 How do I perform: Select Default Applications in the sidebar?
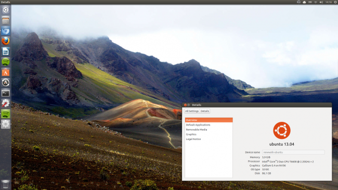pos(209,125)
